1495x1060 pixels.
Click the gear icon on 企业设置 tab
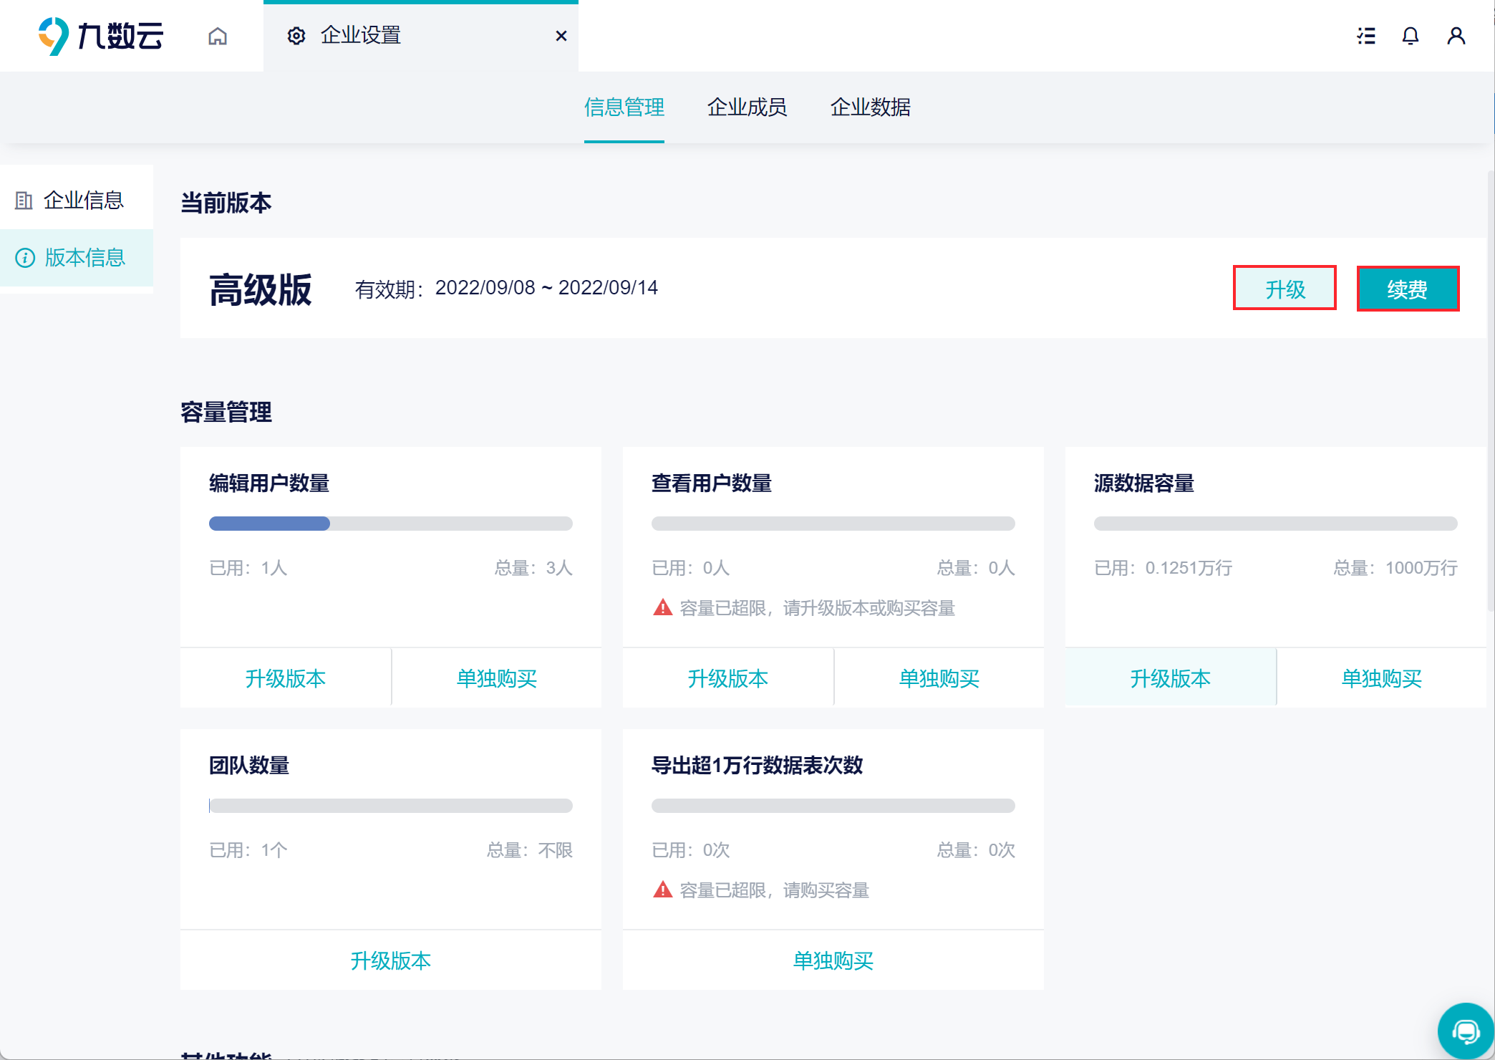[x=296, y=36]
